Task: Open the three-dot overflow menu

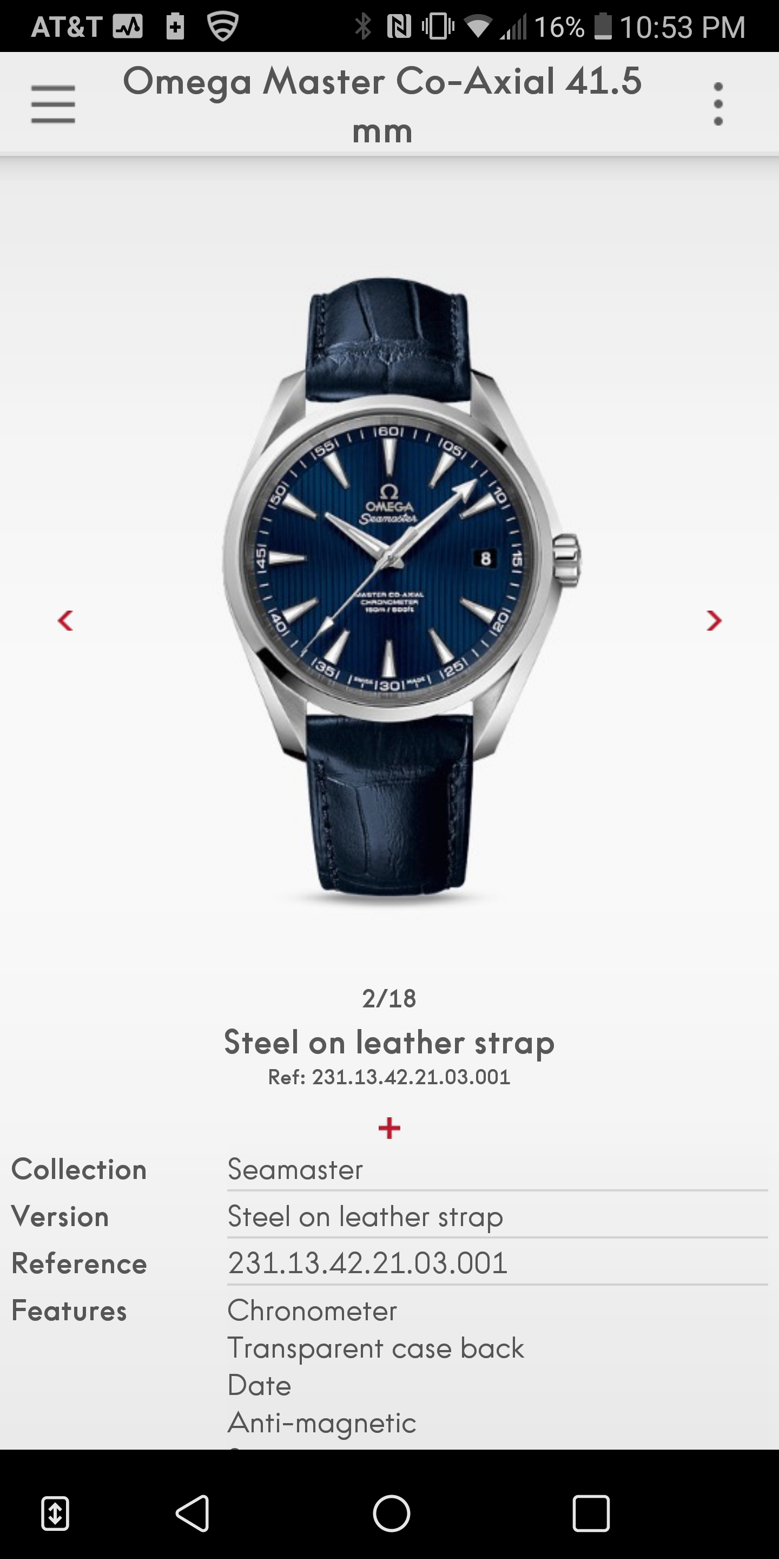Action: click(x=718, y=104)
